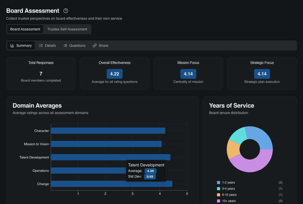
Task: Click the blue donut chart segment
Action: 260,136
